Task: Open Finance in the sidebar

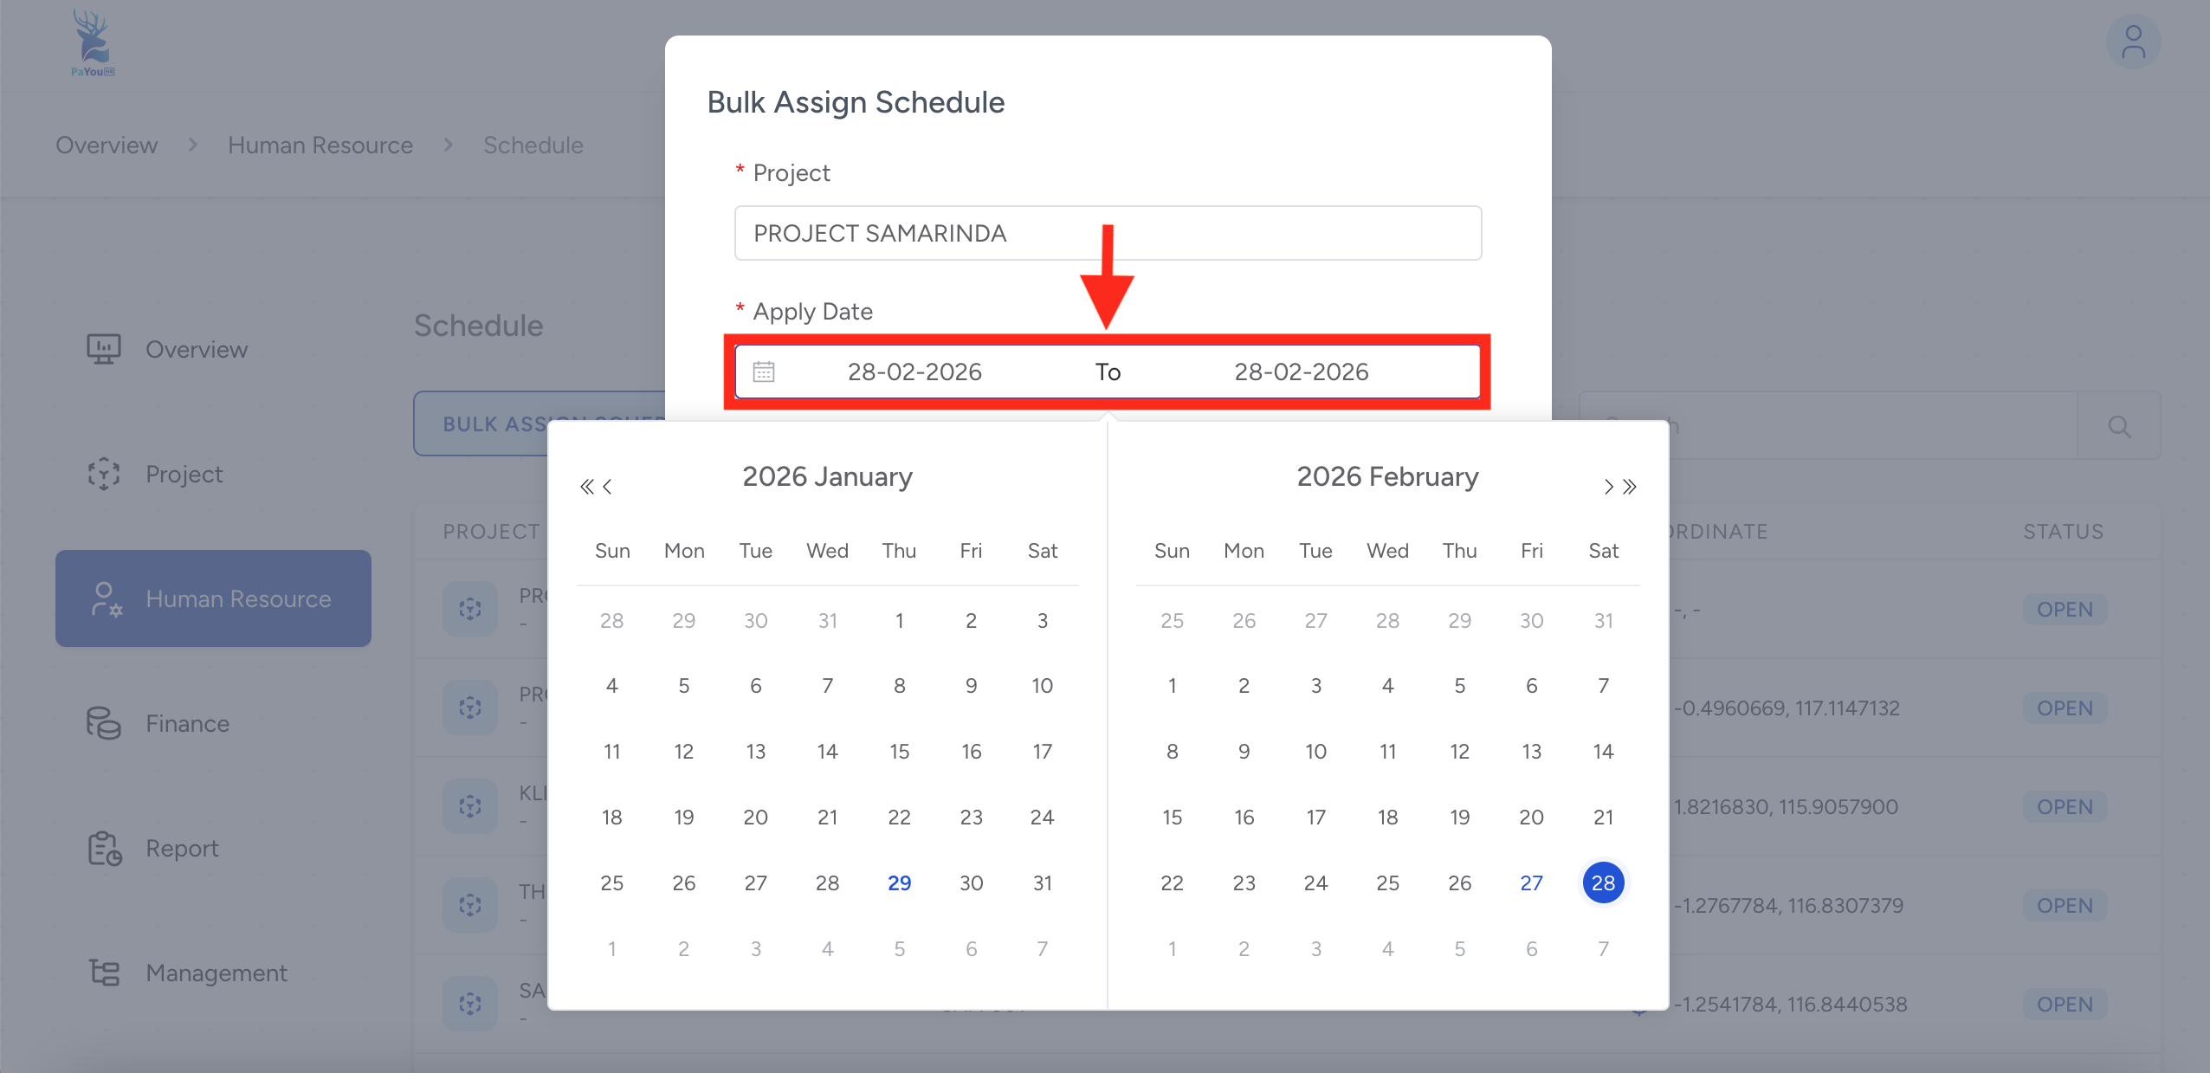Action: [187, 723]
